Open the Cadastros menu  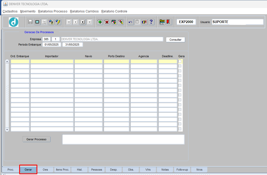pyautogui.click(x=10, y=11)
